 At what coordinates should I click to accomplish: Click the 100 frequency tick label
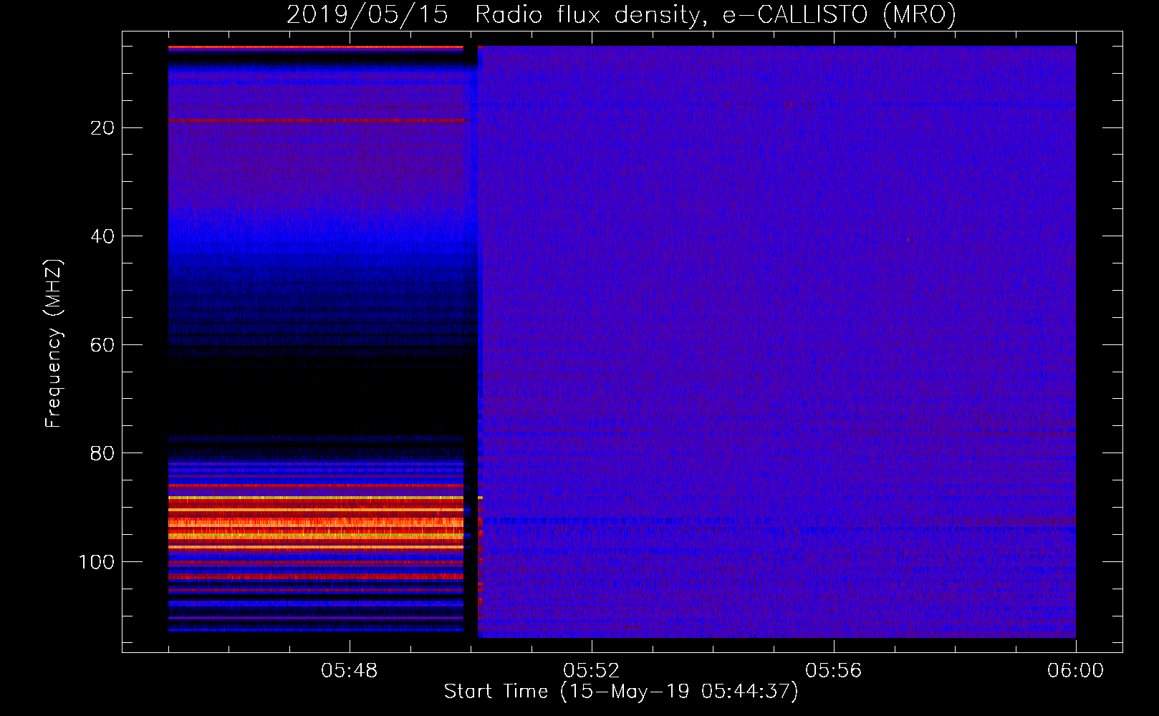tap(97, 562)
